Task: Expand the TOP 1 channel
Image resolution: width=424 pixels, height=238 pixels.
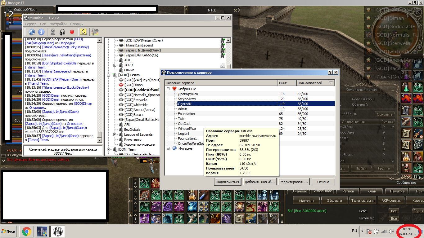Action: (x=115, y=65)
